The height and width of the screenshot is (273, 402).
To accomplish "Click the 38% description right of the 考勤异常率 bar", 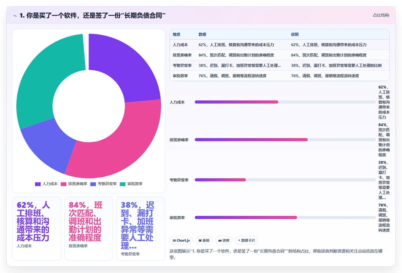I will [384, 180].
